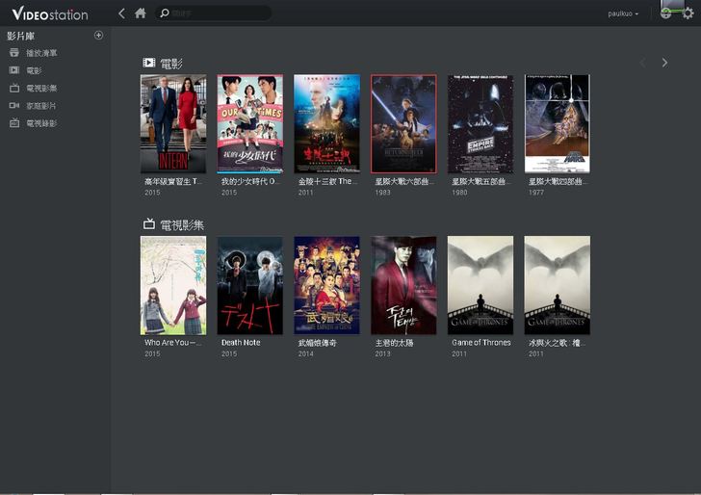Open 電影 sidebar entry
The image size is (701, 495).
pos(34,70)
